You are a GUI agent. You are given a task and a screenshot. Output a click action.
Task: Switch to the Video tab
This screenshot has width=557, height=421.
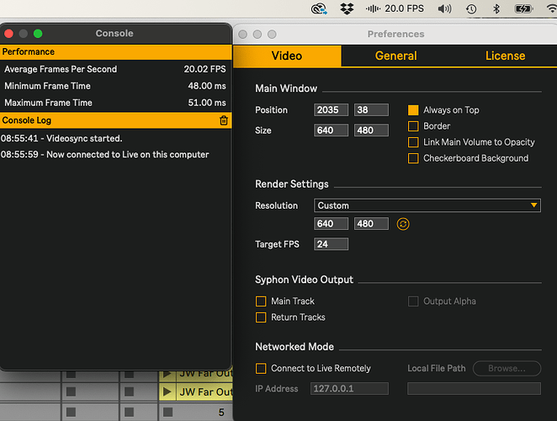tap(287, 56)
